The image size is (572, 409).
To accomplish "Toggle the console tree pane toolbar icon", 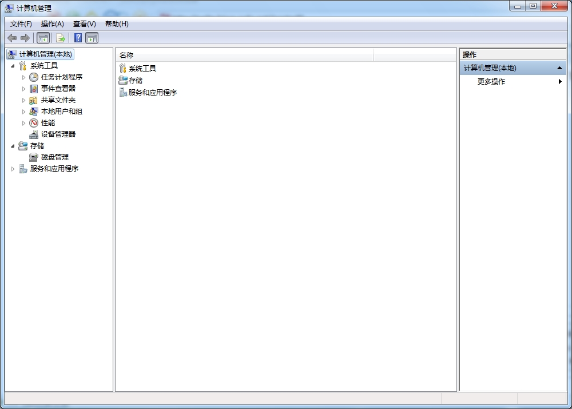I will pyautogui.click(x=43, y=38).
